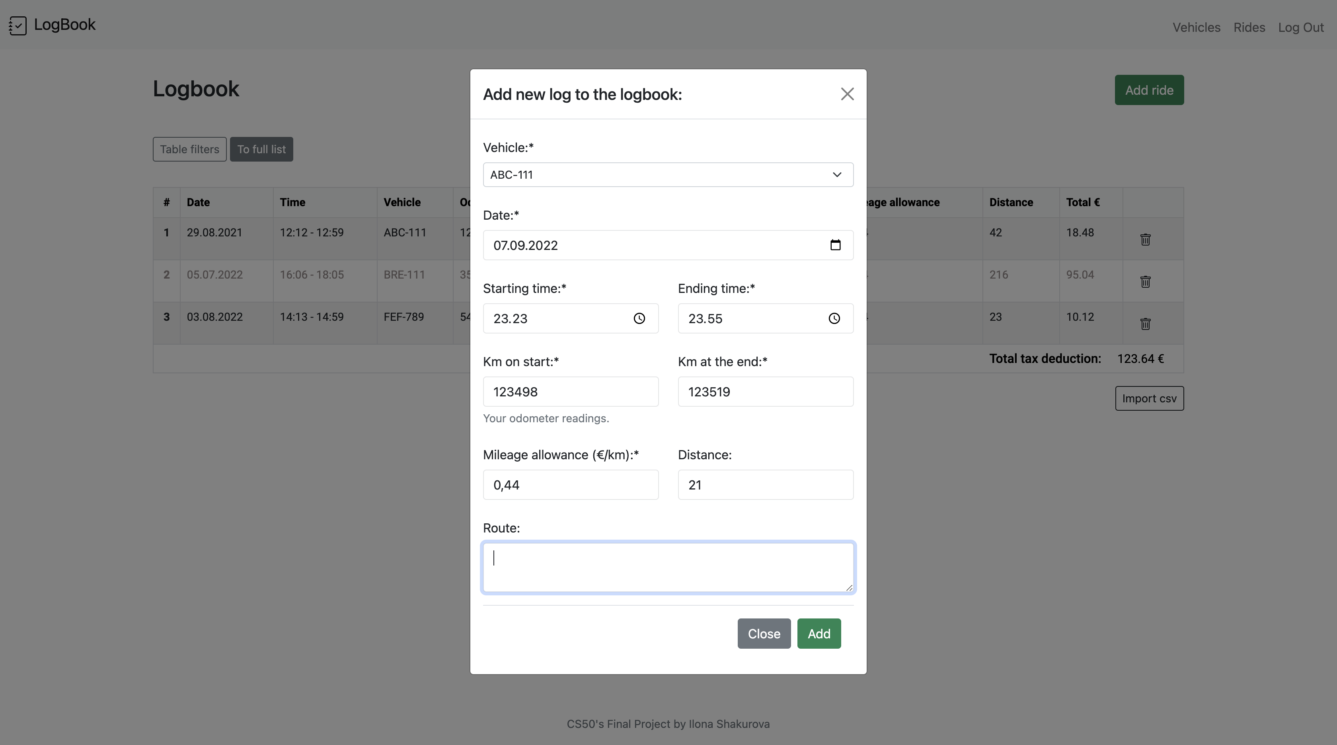Click the Log Out link
The width and height of the screenshot is (1337, 745).
click(x=1300, y=27)
